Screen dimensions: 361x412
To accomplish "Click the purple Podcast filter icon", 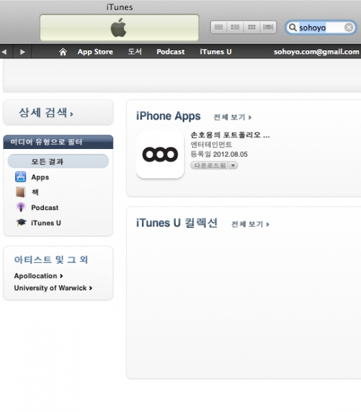I will (21, 207).
